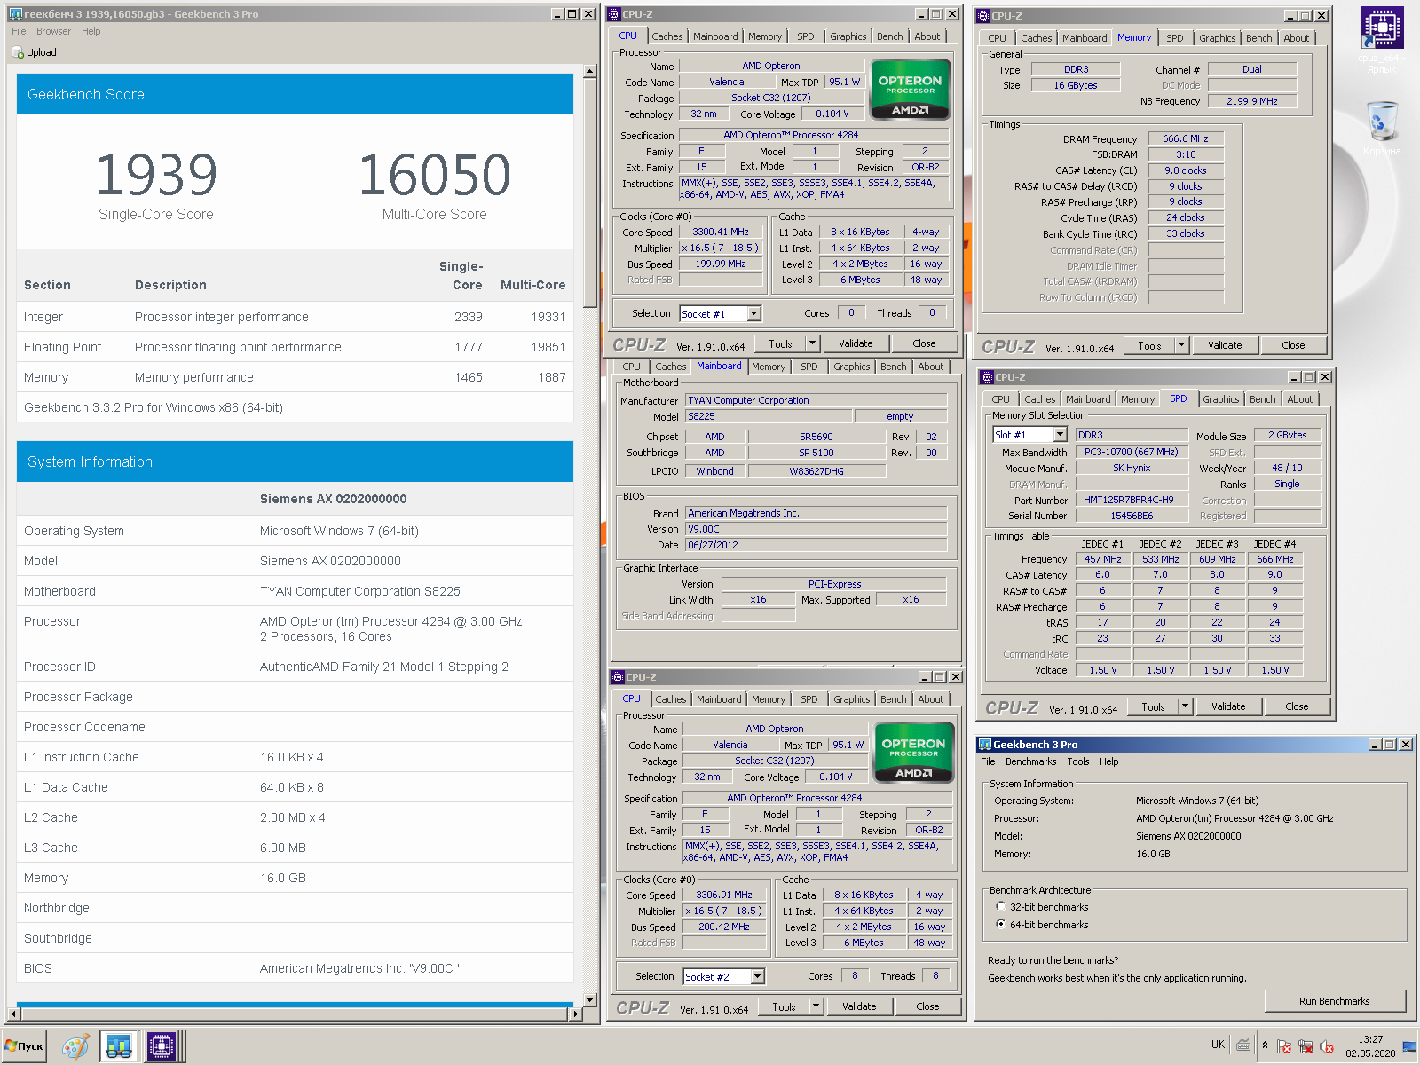Click the Close button in the Socket #2 CPU-Z window
This screenshot has width=1420, height=1065.
[x=927, y=1006]
